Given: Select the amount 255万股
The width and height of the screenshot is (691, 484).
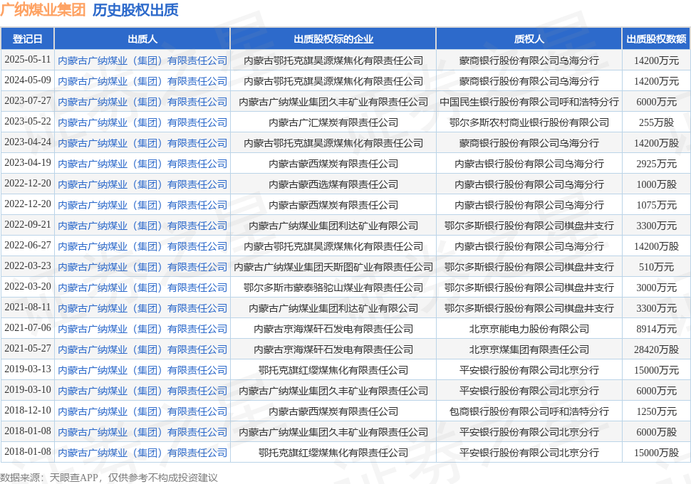Looking at the screenshot, I should tap(656, 122).
